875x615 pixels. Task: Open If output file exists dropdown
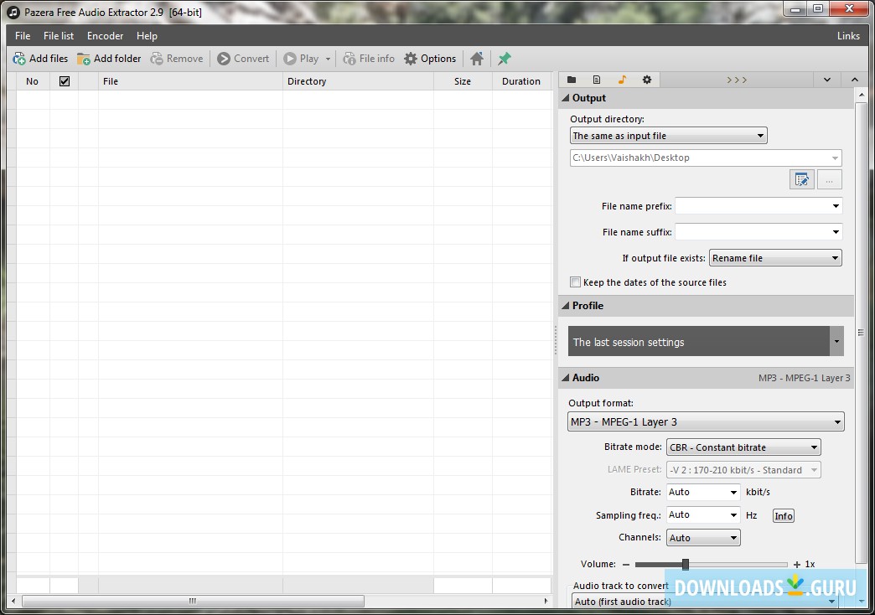coord(775,258)
